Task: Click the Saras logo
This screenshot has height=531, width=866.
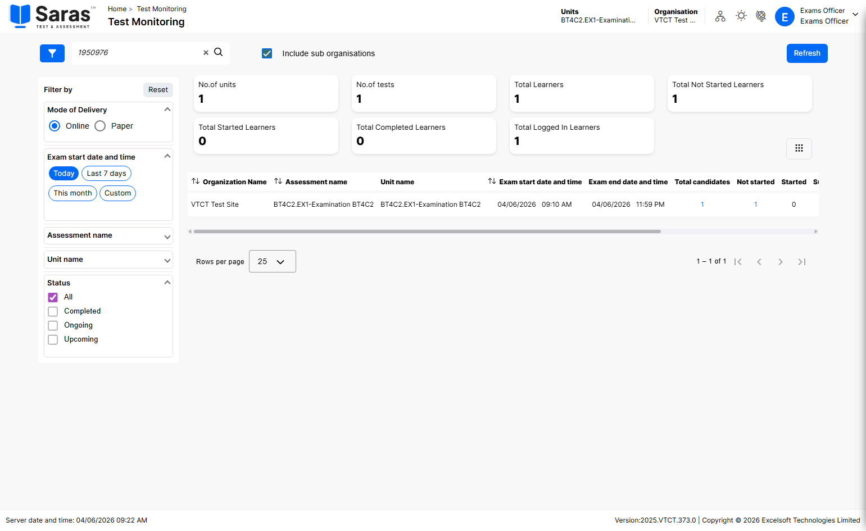Action: tap(53, 16)
